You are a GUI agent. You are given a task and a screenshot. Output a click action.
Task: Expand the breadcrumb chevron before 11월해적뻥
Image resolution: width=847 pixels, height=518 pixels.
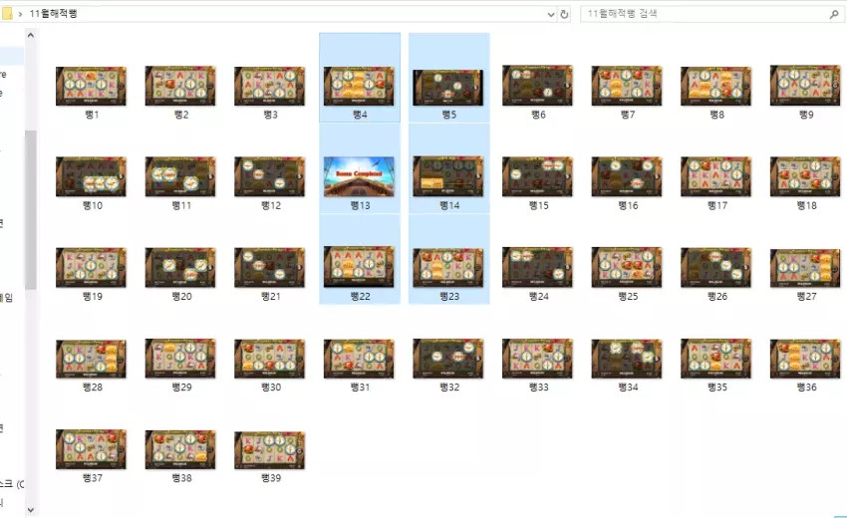click(x=20, y=14)
